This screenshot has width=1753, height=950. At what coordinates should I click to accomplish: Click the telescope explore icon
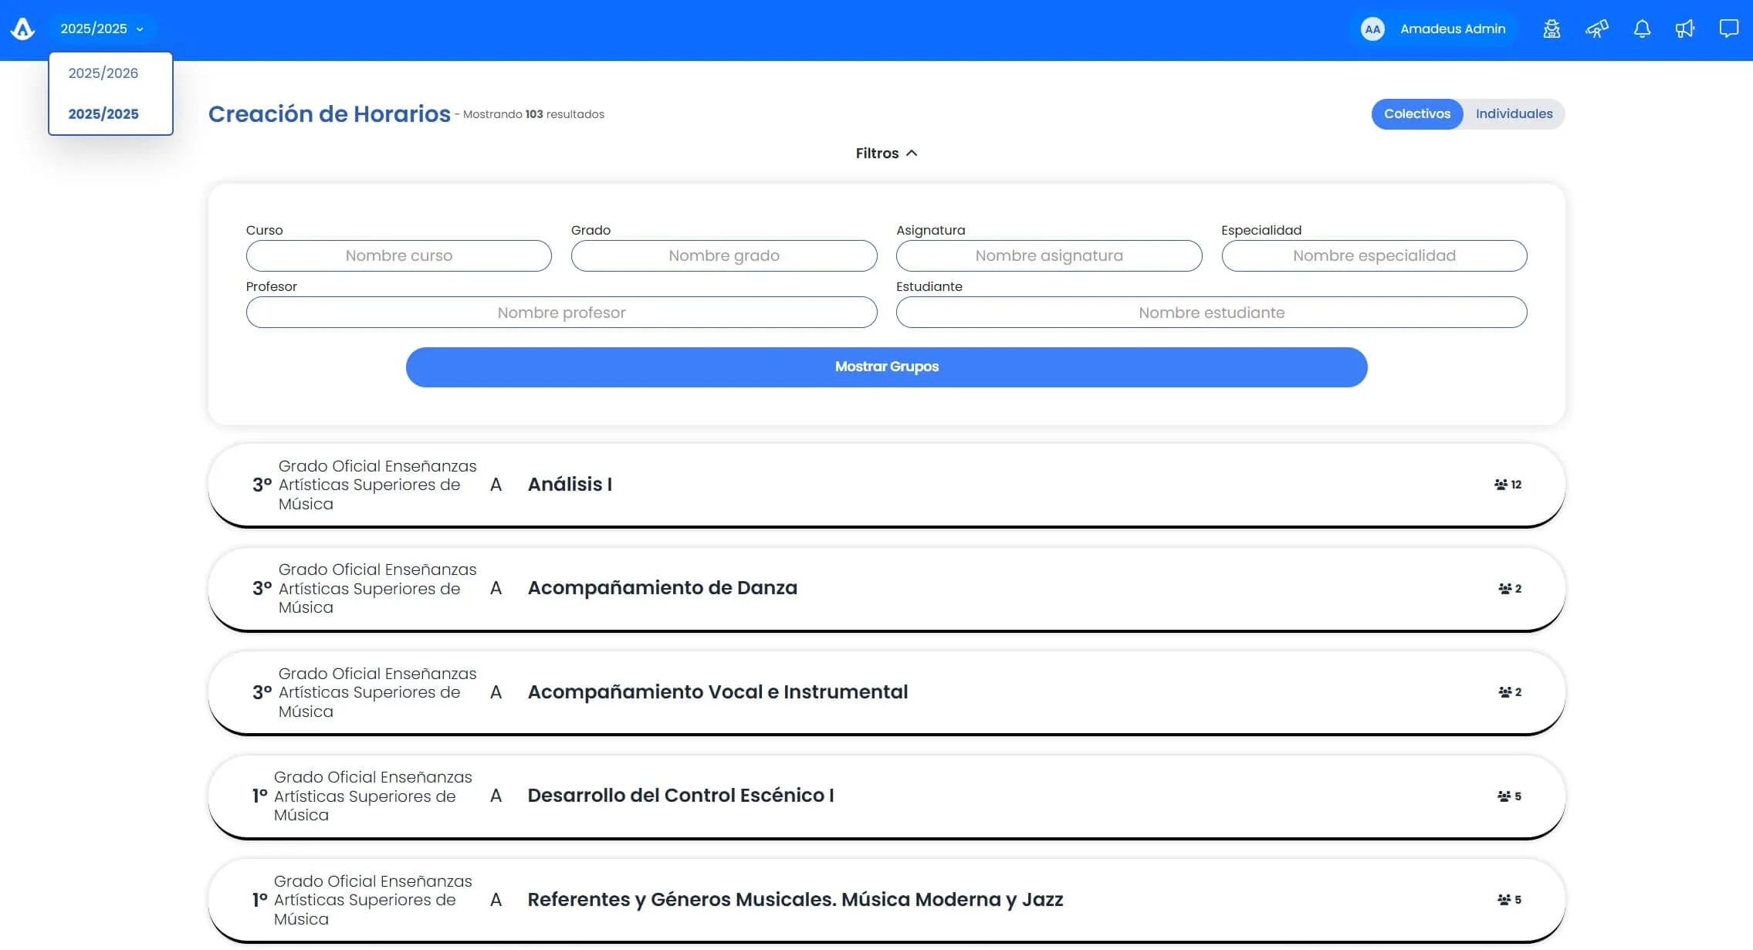tap(1597, 29)
